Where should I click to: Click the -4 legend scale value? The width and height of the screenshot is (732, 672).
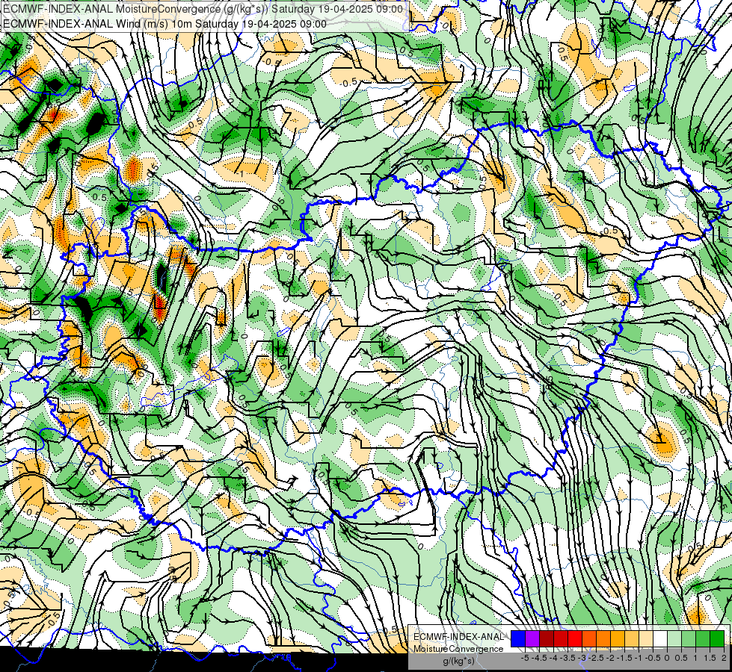[553, 658]
